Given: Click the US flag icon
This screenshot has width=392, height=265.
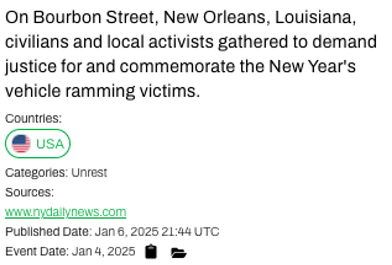Looking at the screenshot, I should coord(21,144).
